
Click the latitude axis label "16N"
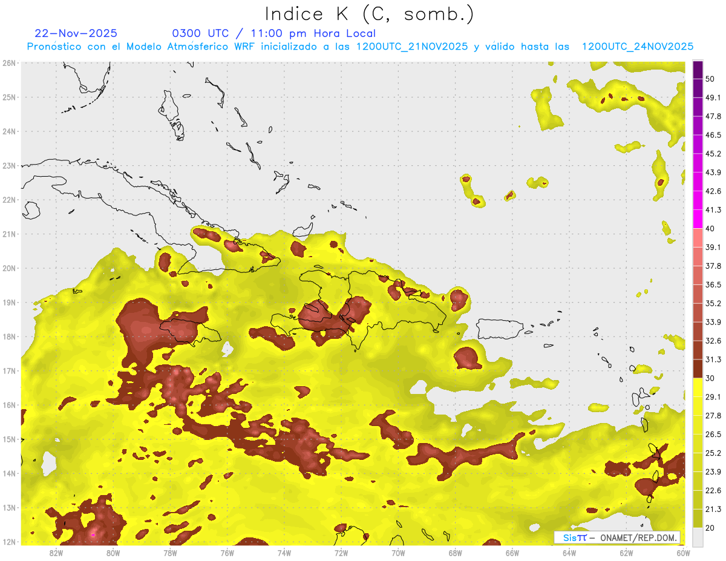pos(9,405)
